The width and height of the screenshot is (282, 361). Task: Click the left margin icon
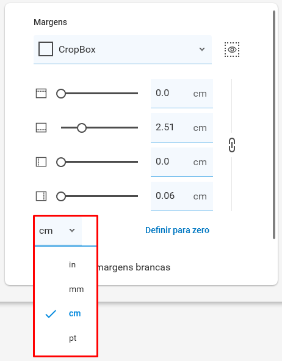41,162
